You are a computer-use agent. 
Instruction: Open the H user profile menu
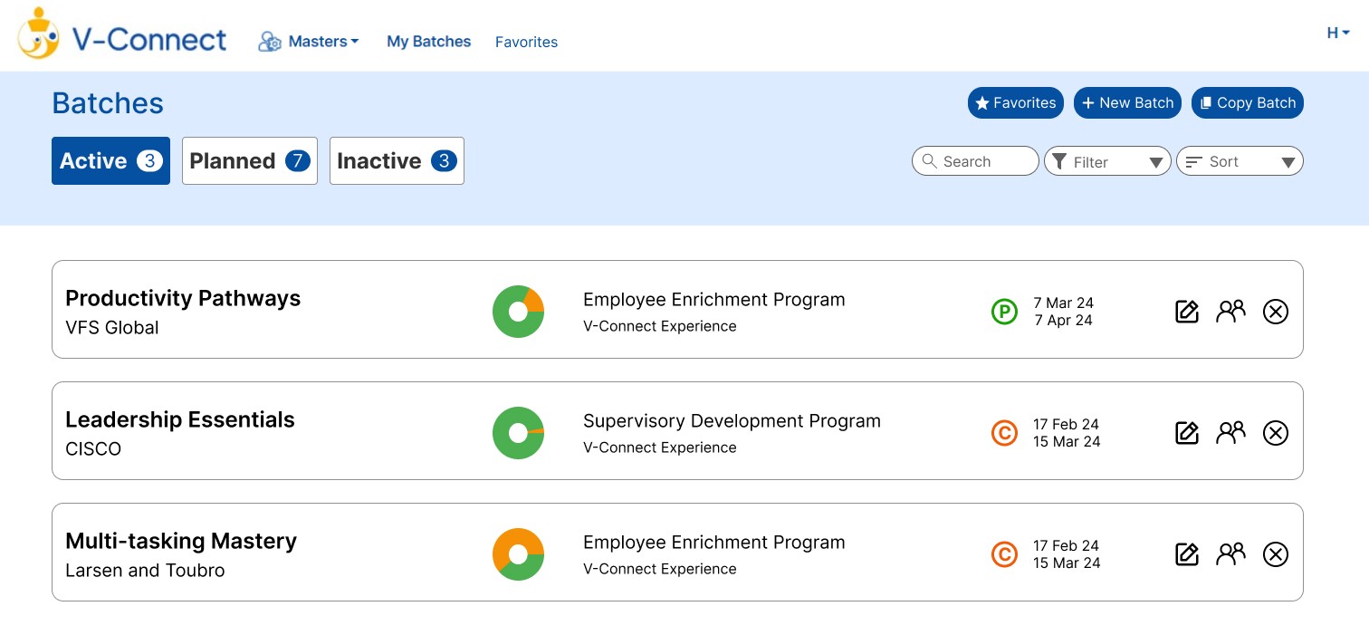pyautogui.click(x=1337, y=34)
